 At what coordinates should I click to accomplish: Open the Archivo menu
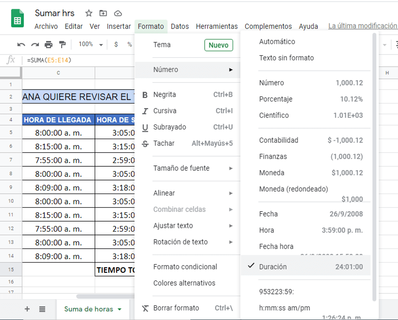tap(46, 26)
